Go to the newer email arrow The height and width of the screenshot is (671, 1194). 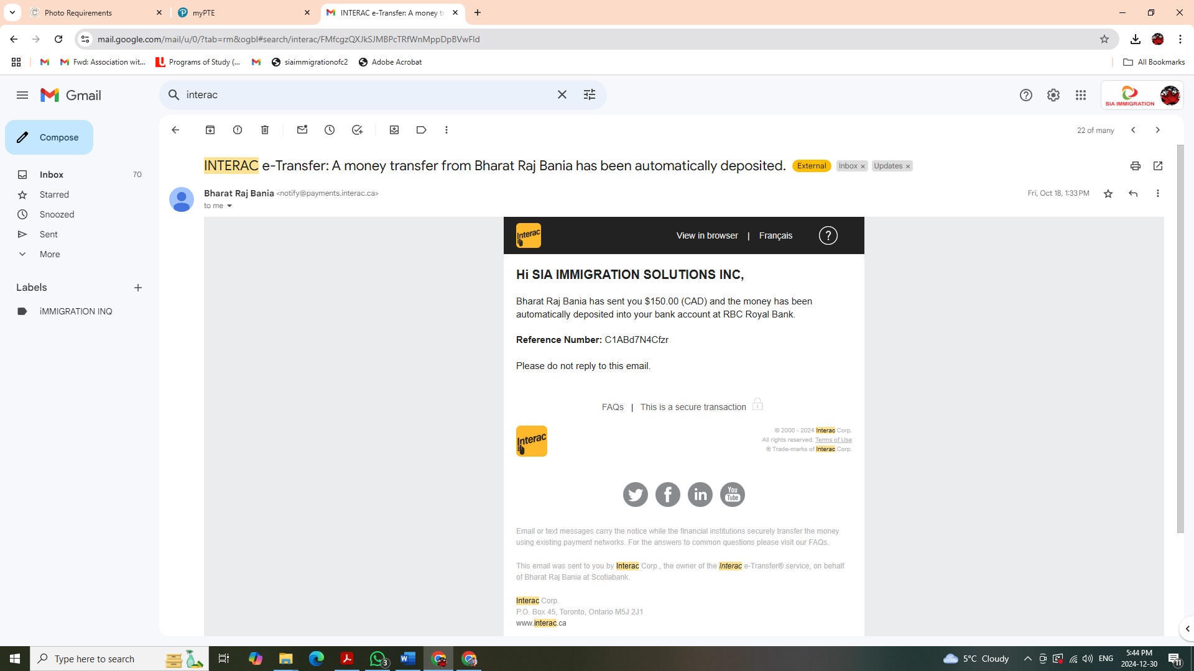point(1133,130)
